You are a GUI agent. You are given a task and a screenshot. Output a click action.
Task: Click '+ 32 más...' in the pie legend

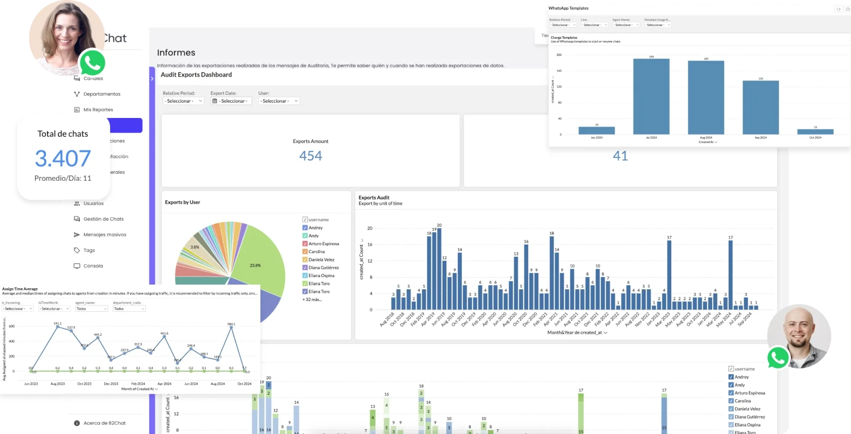click(x=312, y=299)
